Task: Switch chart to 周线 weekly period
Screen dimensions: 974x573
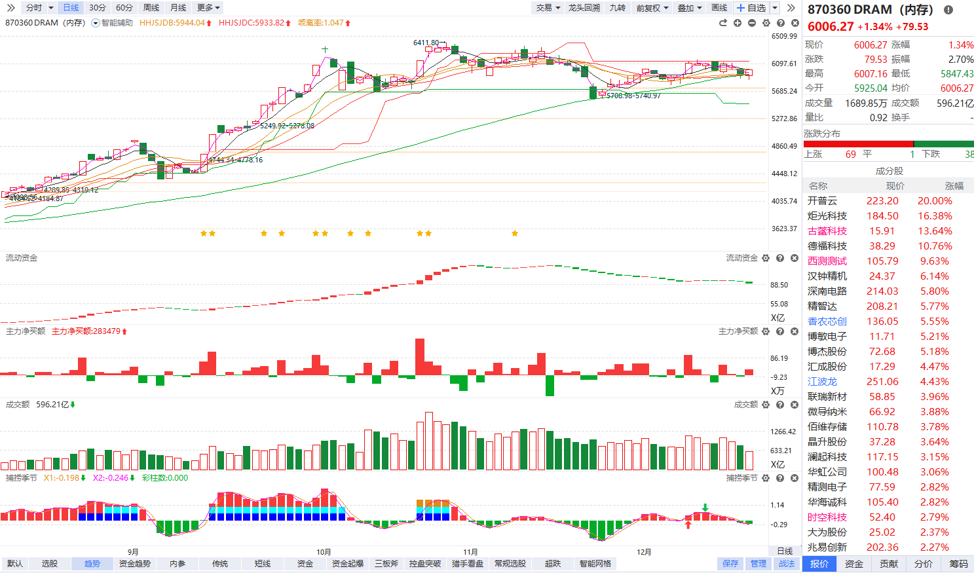Action: [x=151, y=8]
